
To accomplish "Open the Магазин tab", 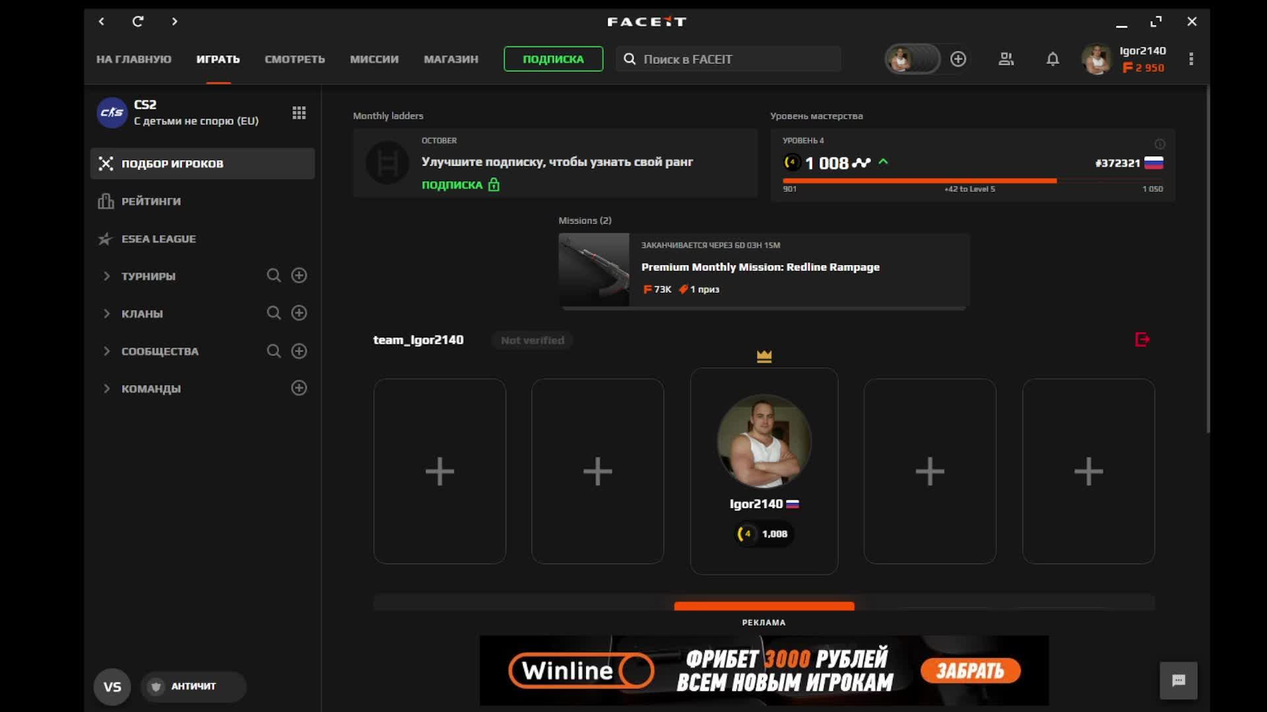I will (451, 59).
